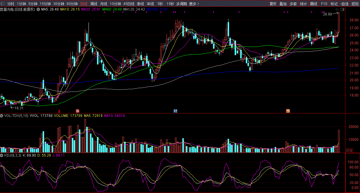
Task: Toggle the side panel icon in chart corner
Action: click(x=342, y=10)
